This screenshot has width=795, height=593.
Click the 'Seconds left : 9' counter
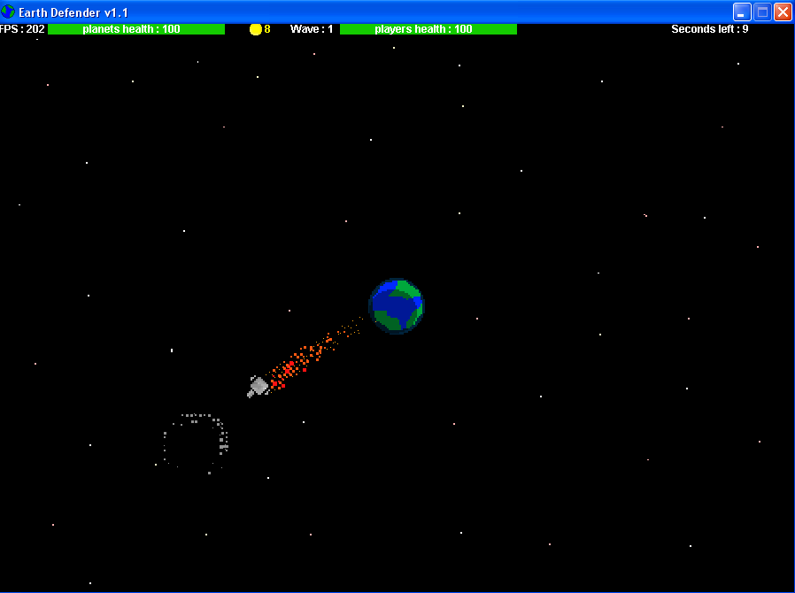tap(710, 29)
